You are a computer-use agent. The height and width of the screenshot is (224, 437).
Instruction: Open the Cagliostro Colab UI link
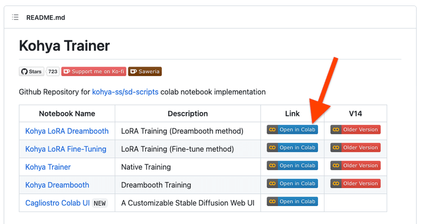click(x=57, y=203)
